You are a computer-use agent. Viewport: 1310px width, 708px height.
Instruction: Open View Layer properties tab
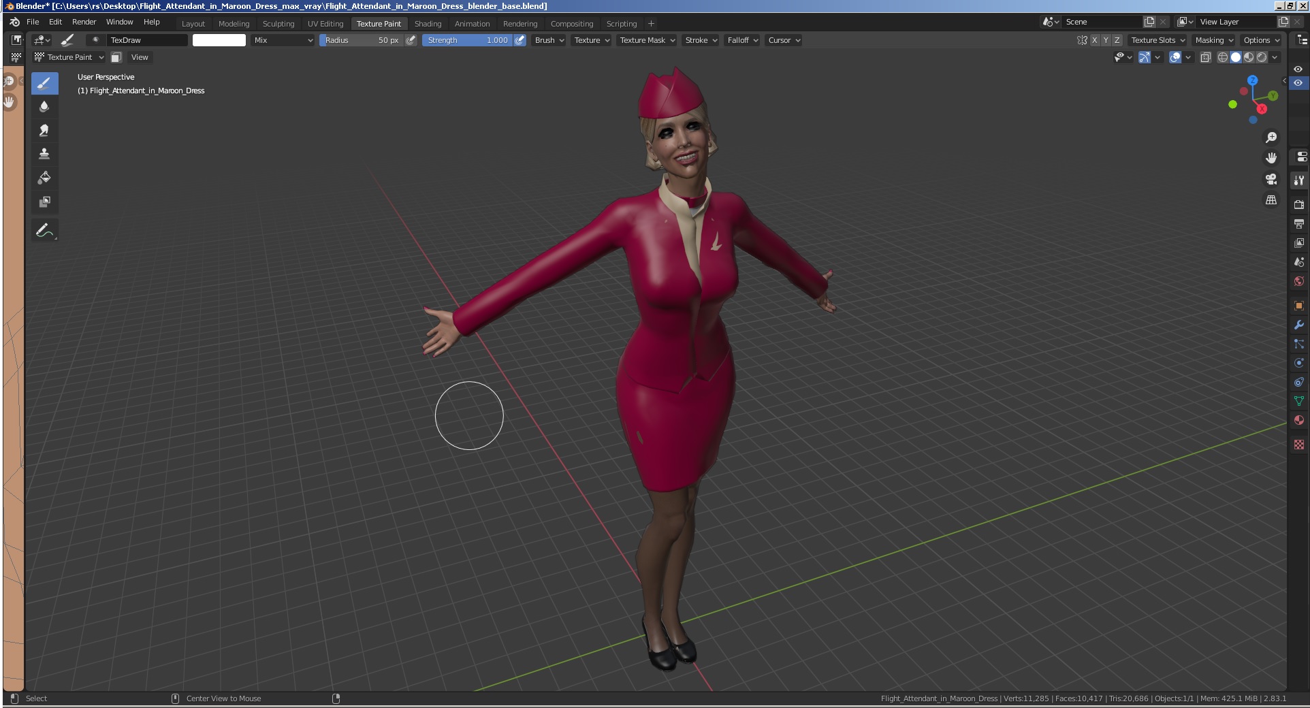pyautogui.click(x=1299, y=242)
